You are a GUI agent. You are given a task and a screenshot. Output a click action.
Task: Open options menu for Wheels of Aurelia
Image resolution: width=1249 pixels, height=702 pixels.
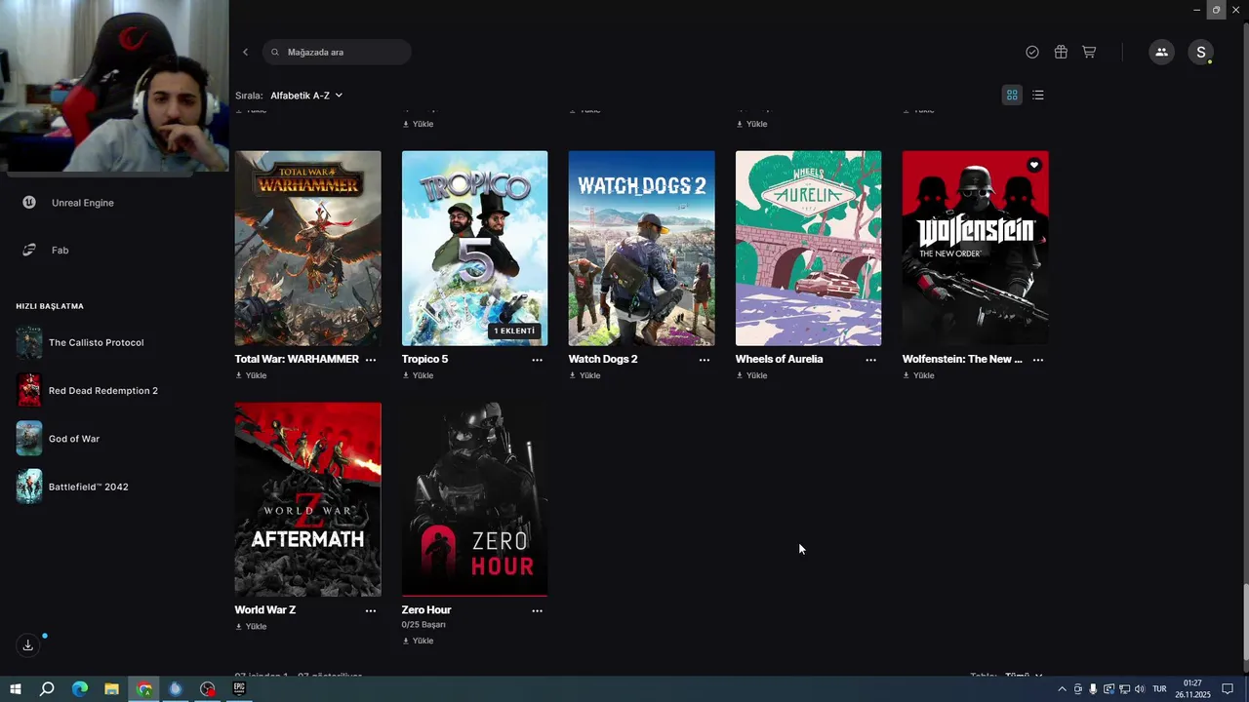(871, 360)
